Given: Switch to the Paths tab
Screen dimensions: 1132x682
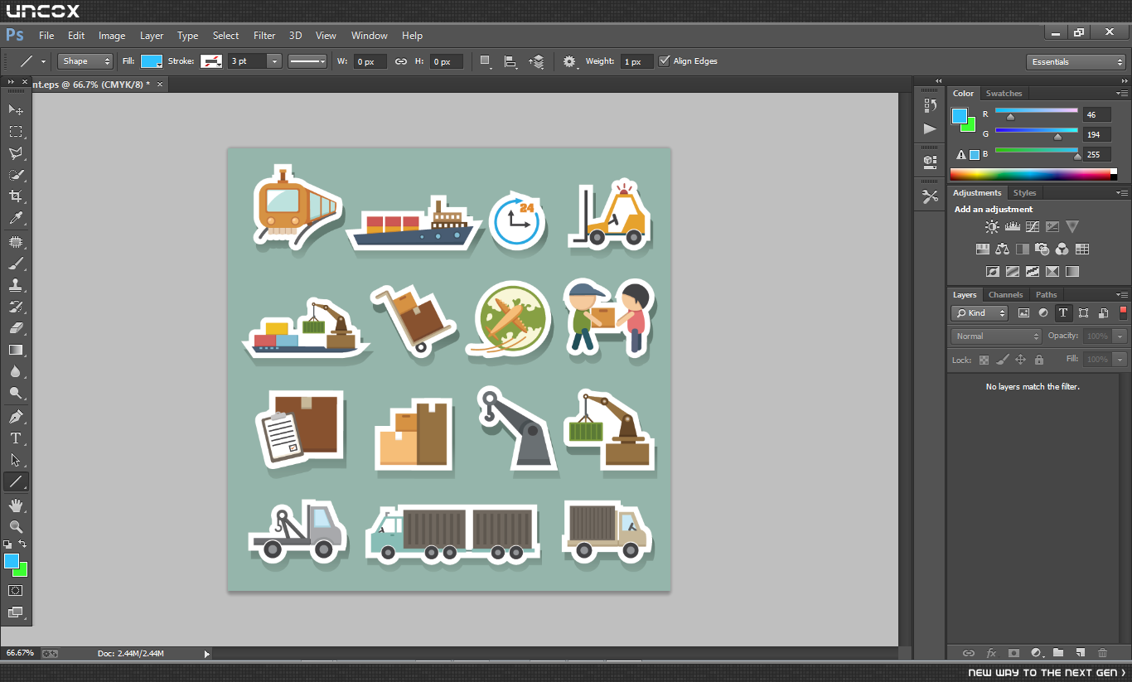Looking at the screenshot, I should click(x=1047, y=295).
